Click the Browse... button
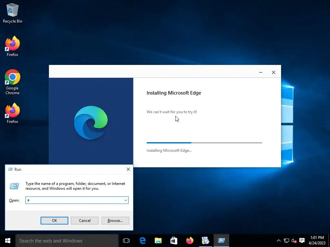The width and height of the screenshot is (330, 247). (x=115, y=221)
